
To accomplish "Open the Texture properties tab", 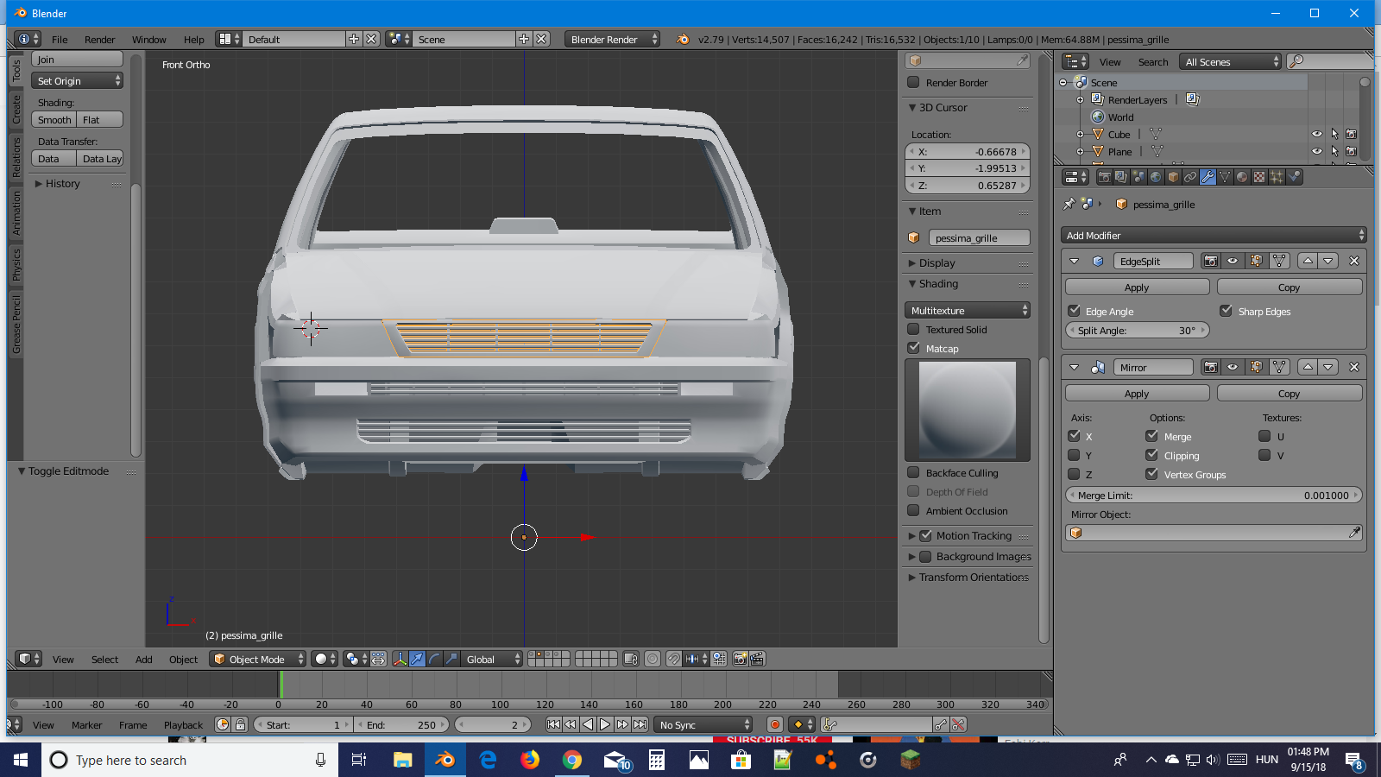I will tap(1259, 177).
